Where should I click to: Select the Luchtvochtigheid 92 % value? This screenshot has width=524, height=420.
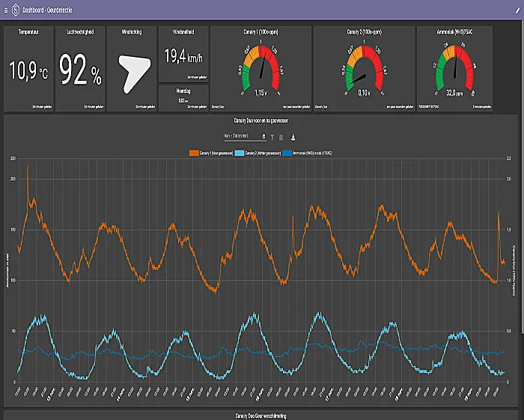(80, 70)
